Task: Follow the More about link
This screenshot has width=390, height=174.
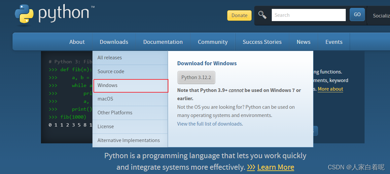Action: click(330, 89)
